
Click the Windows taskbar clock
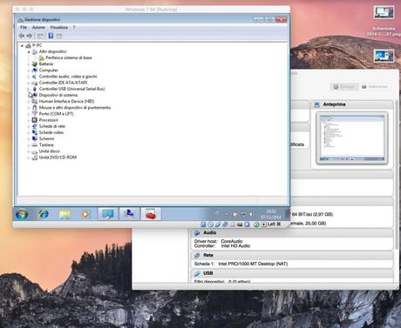coord(271,214)
